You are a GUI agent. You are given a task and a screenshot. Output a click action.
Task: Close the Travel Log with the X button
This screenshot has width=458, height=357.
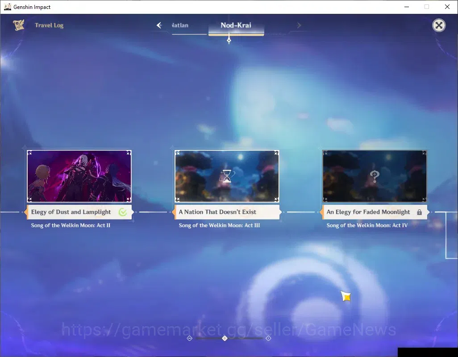point(439,25)
